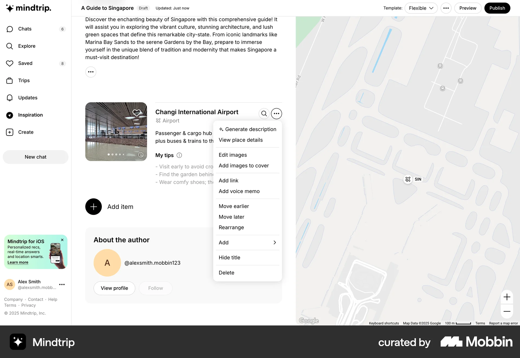
Task: Open the Inspiration section
Action: click(30, 115)
